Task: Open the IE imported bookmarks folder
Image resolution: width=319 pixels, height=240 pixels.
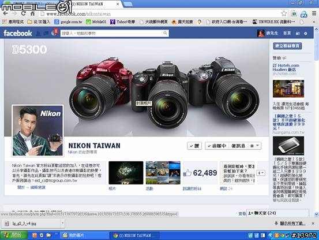Action: click(39, 21)
